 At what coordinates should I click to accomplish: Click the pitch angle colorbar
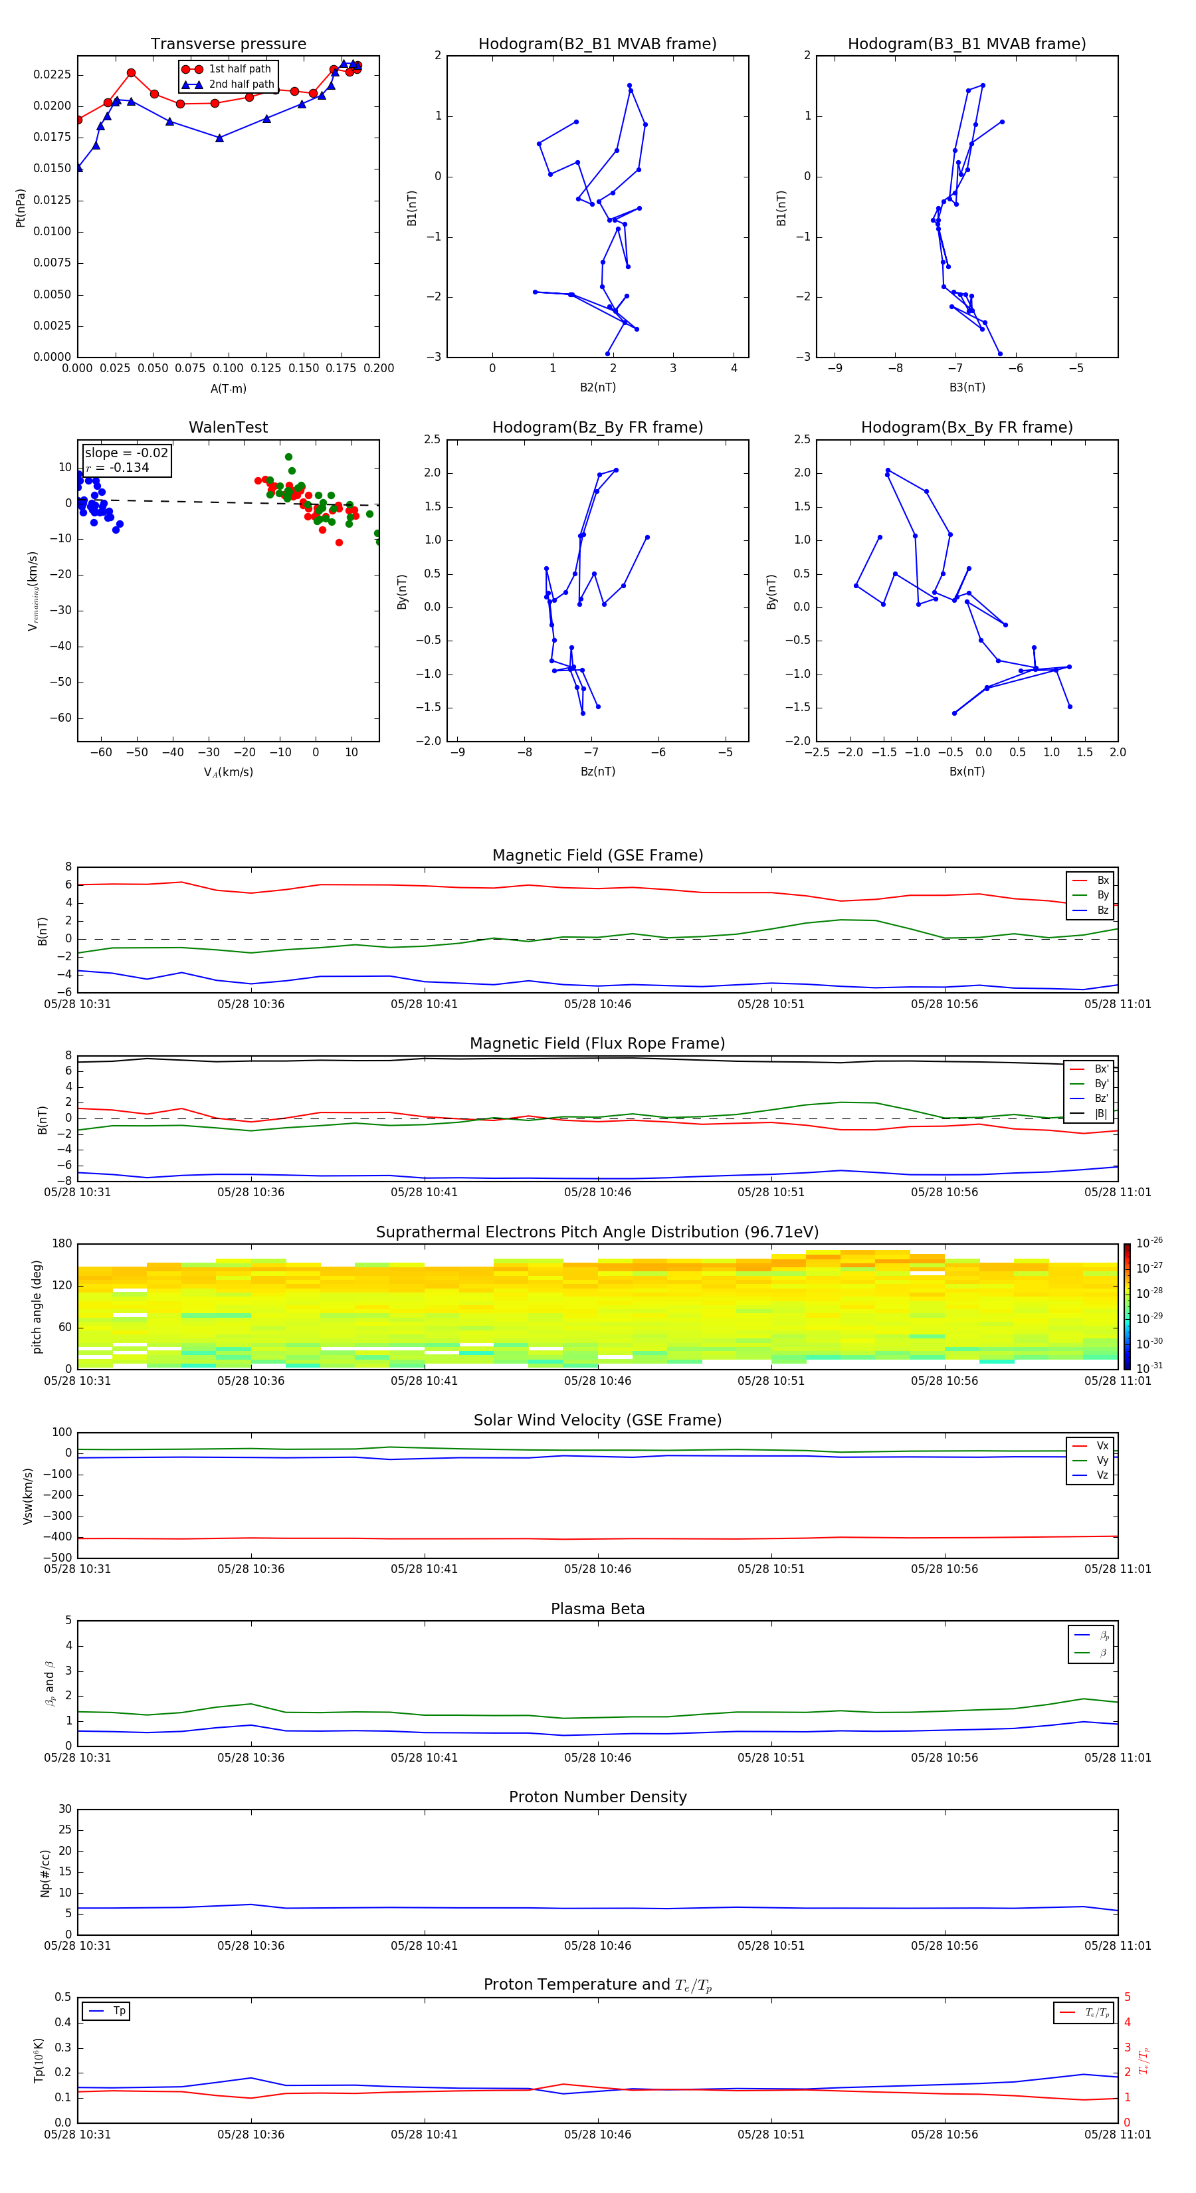(1127, 1306)
